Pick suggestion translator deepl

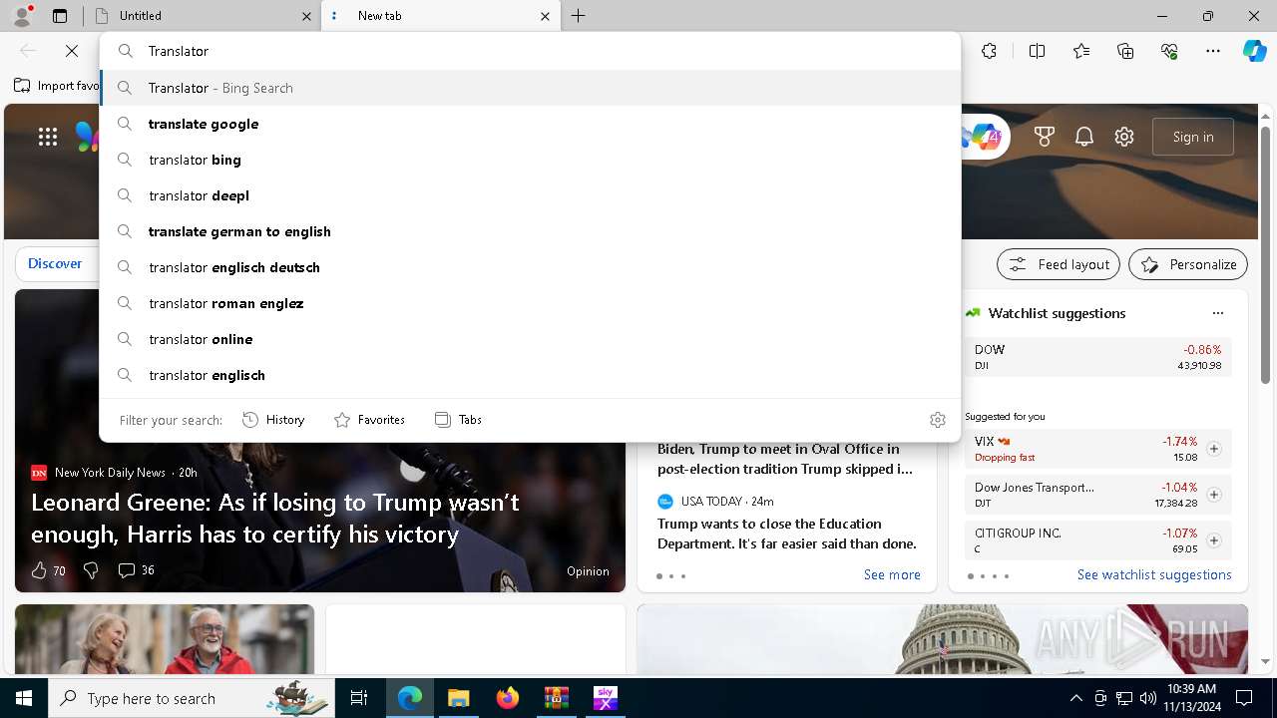click(530, 195)
